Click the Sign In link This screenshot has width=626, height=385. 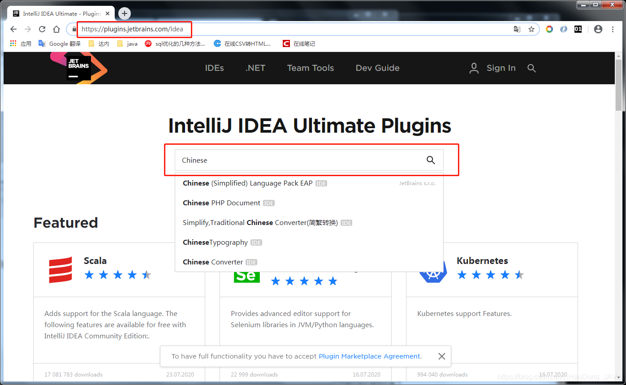pyautogui.click(x=501, y=68)
